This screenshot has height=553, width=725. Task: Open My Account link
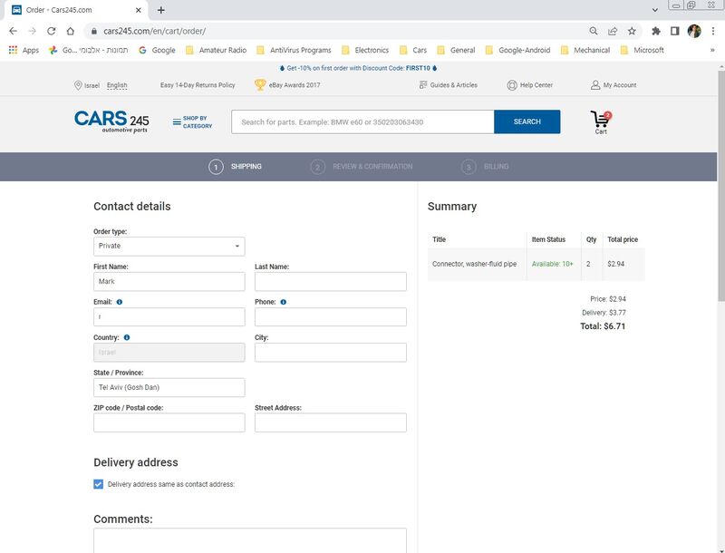pyautogui.click(x=614, y=85)
